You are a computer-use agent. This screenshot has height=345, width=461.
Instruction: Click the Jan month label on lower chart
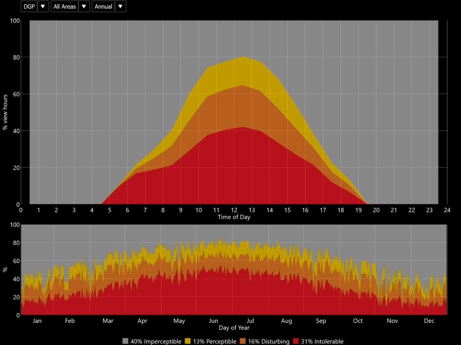pos(37,321)
